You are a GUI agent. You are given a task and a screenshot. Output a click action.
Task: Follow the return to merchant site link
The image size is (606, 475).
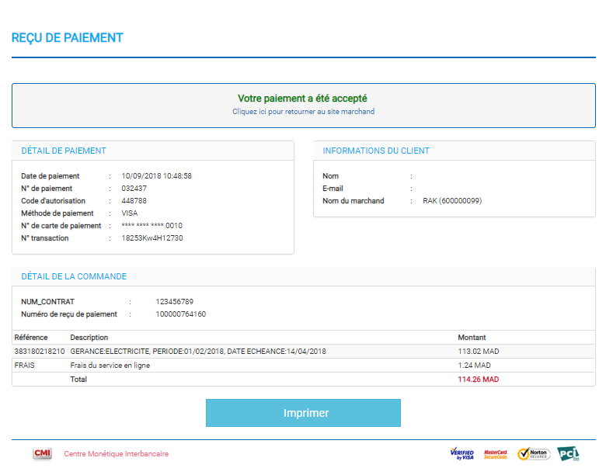point(303,112)
